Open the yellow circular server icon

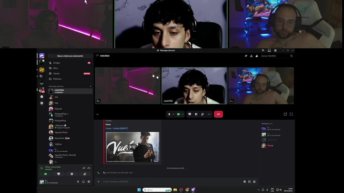(x=42, y=70)
